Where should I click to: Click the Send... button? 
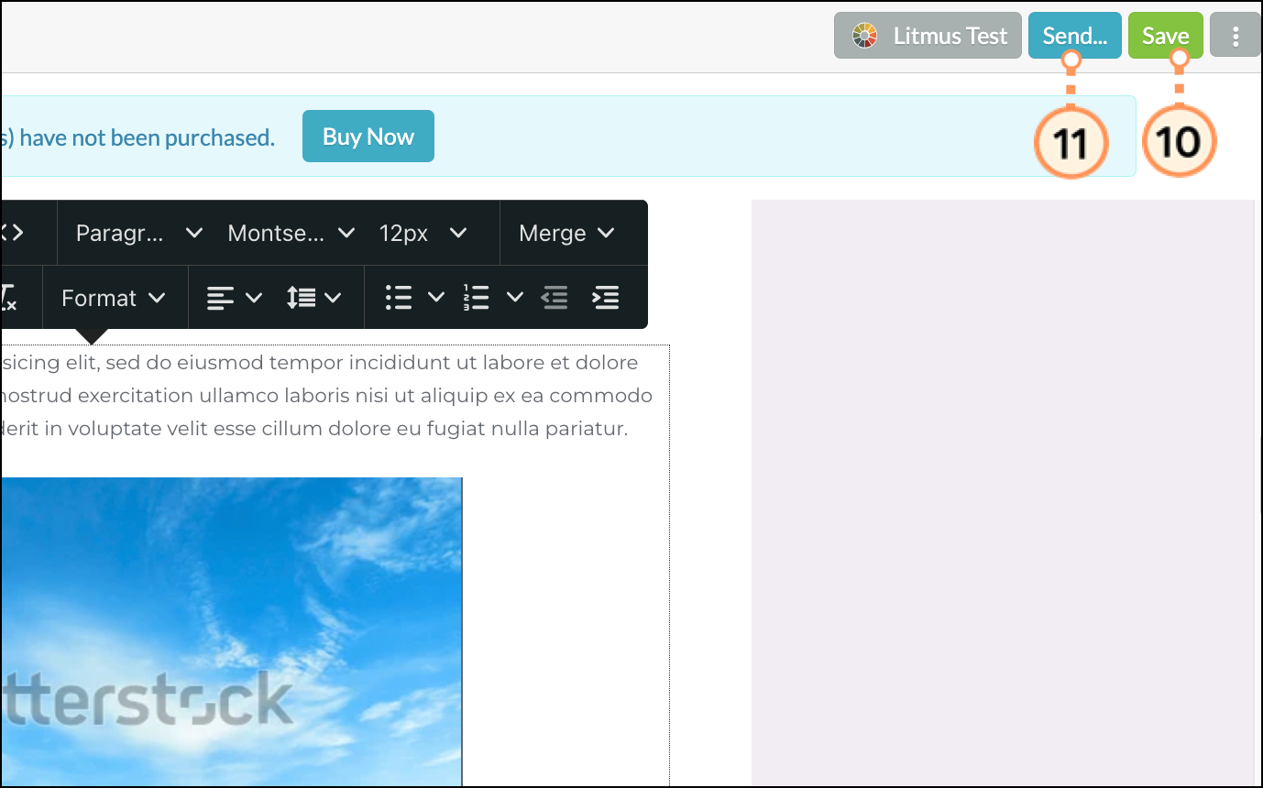pos(1075,36)
